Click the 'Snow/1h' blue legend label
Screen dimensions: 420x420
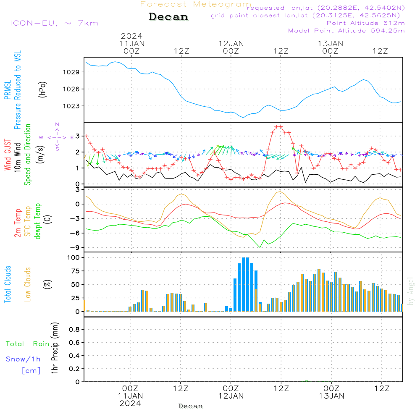pos(23,359)
